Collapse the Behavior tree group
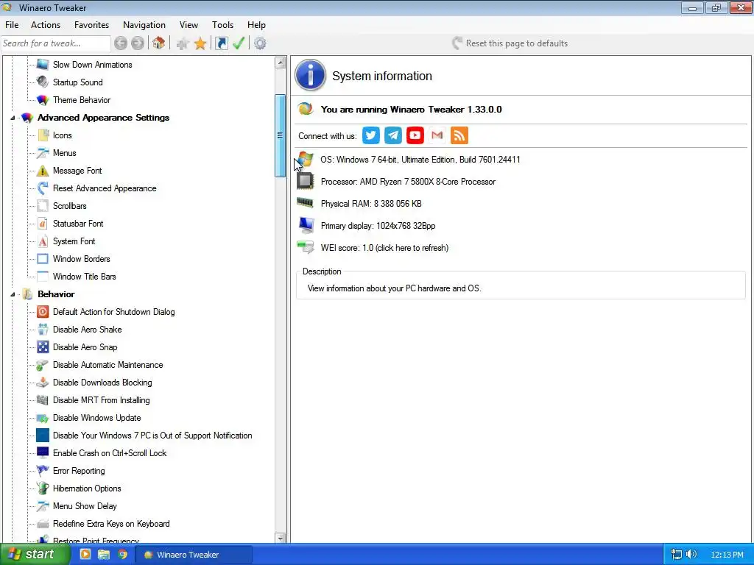The image size is (754, 565). pyautogui.click(x=13, y=294)
